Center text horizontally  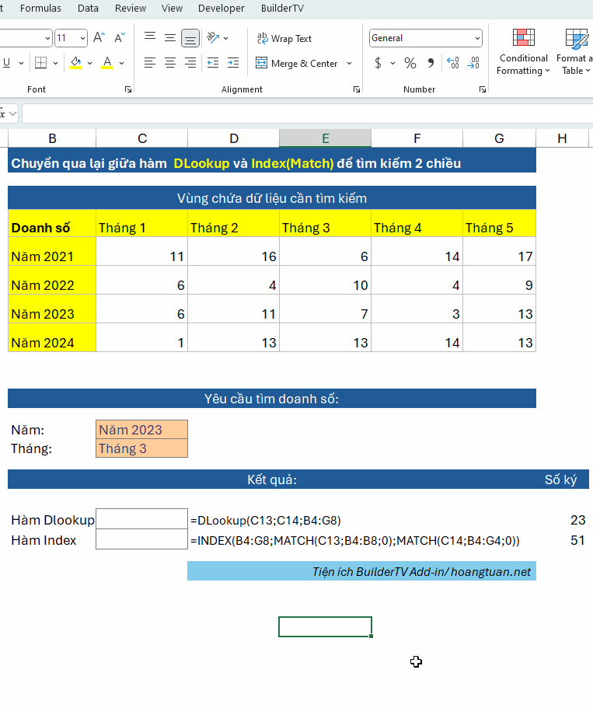tap(170, 63)
